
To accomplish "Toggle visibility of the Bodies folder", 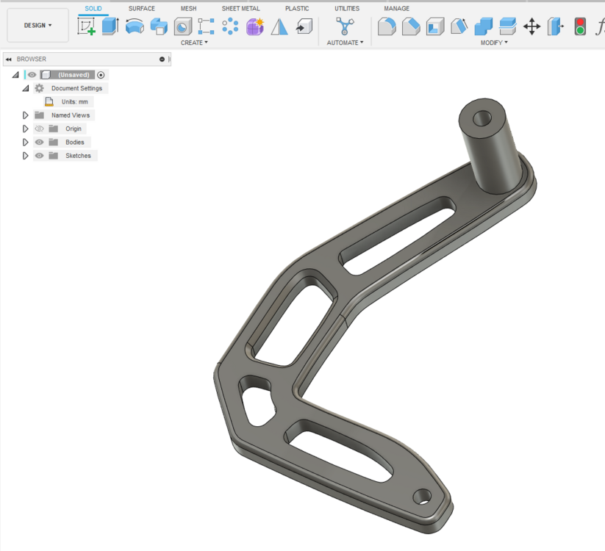I will (38, 142).
